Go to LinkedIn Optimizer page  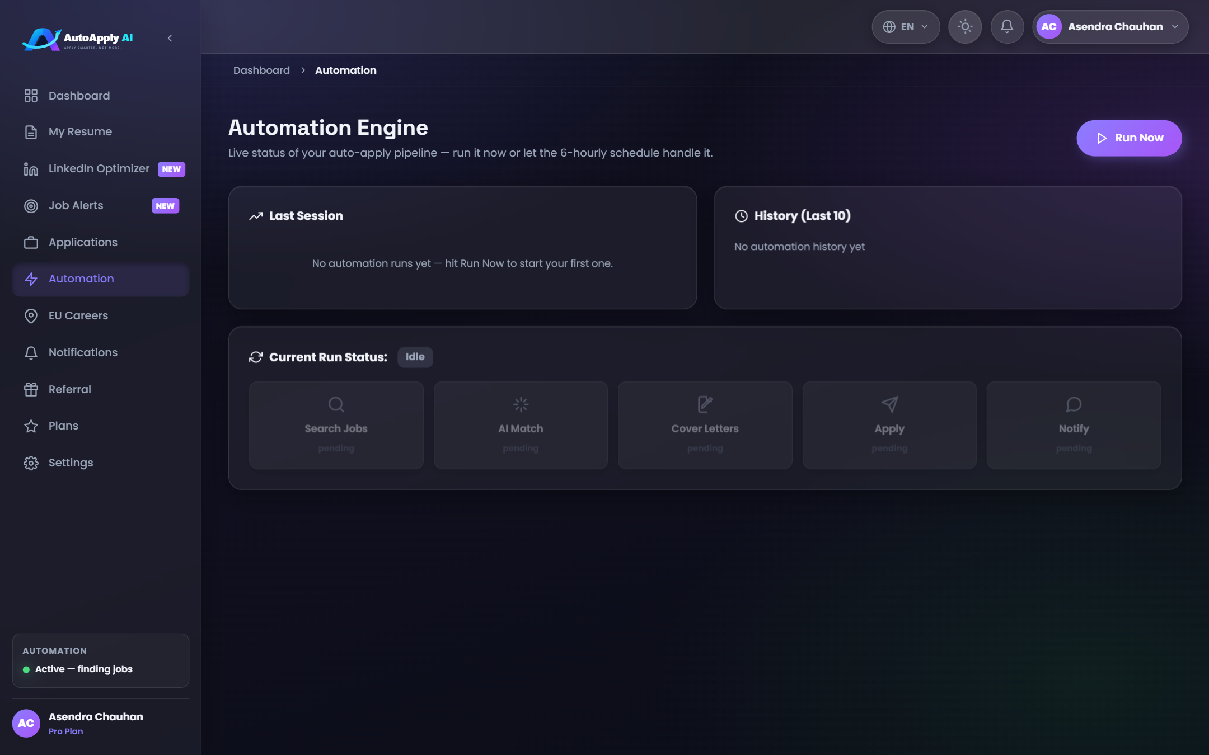tap(101, 169)
